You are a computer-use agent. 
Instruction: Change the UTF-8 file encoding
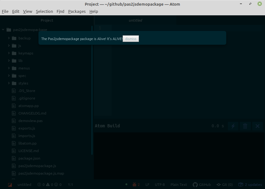pos(160,185)
